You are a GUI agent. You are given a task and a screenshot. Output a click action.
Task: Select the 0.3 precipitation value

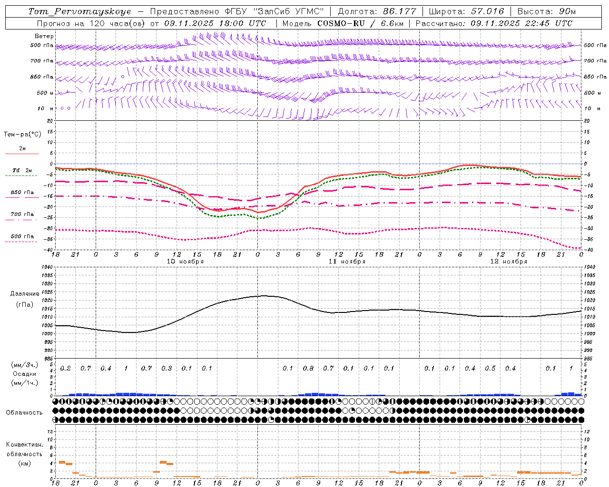point(167,369)
